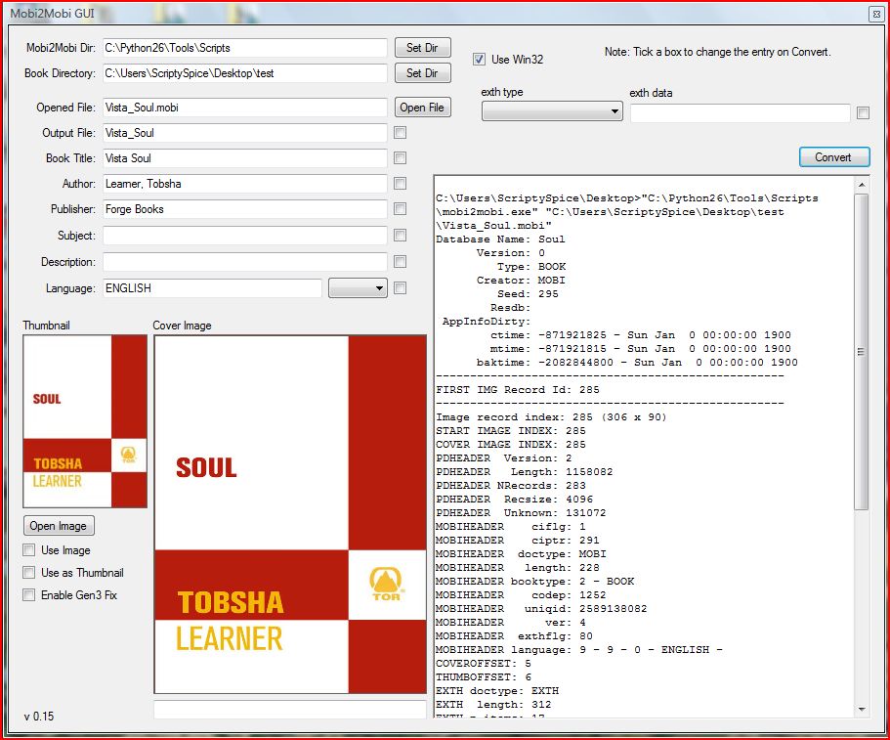Enable the Use Image checkbox

pos(29,550)
